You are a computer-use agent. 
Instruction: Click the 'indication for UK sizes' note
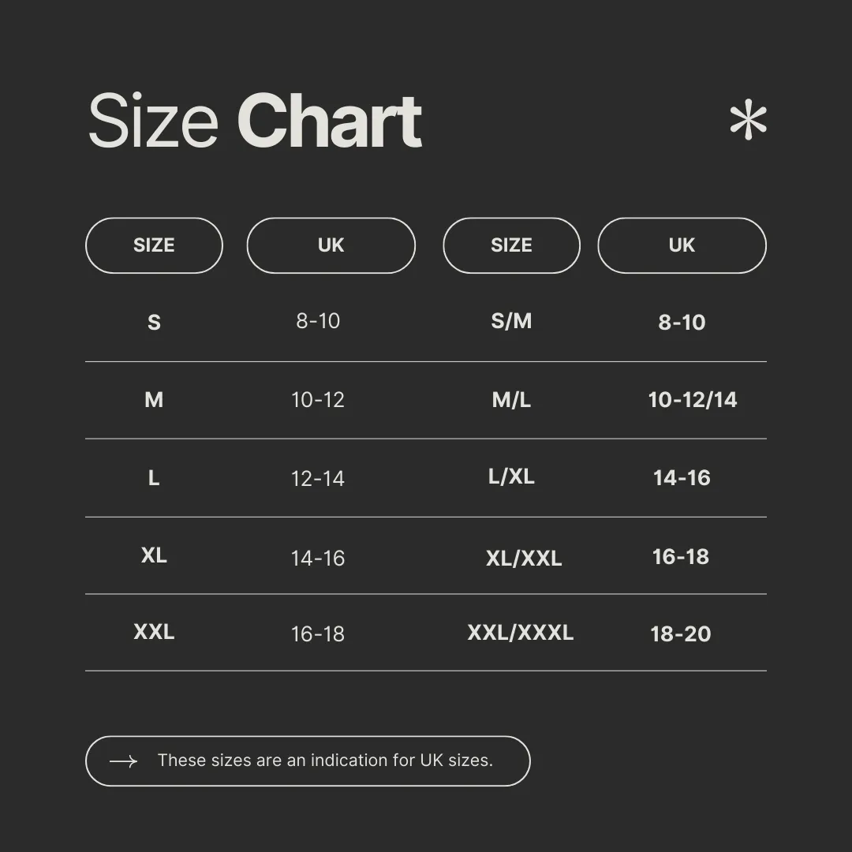325,760
